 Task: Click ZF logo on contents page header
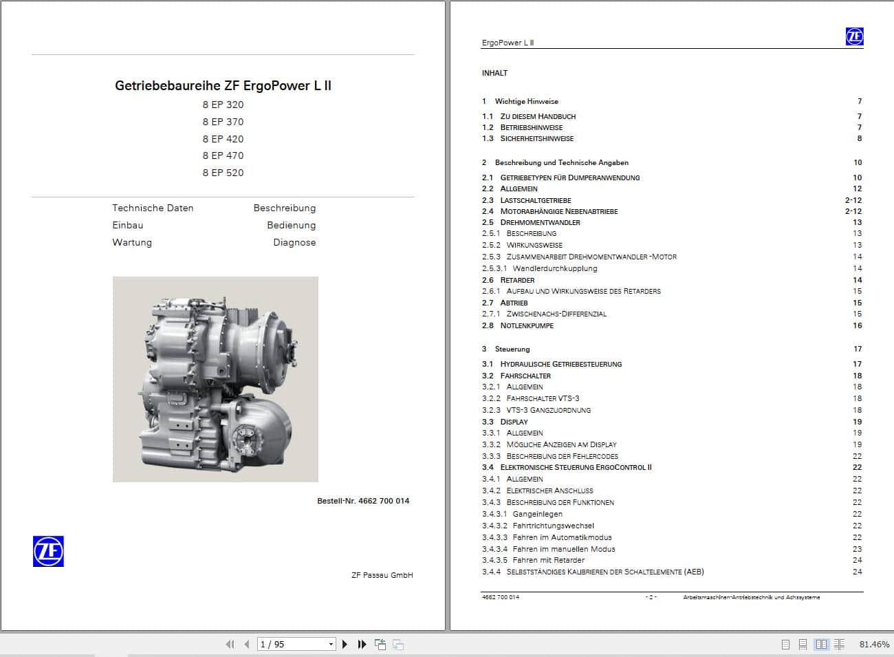point(854,36)
